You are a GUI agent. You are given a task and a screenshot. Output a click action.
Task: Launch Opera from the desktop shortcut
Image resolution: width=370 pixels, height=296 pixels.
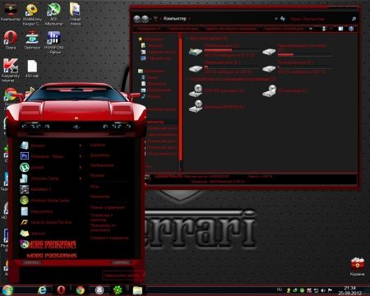tap(11, 40)
